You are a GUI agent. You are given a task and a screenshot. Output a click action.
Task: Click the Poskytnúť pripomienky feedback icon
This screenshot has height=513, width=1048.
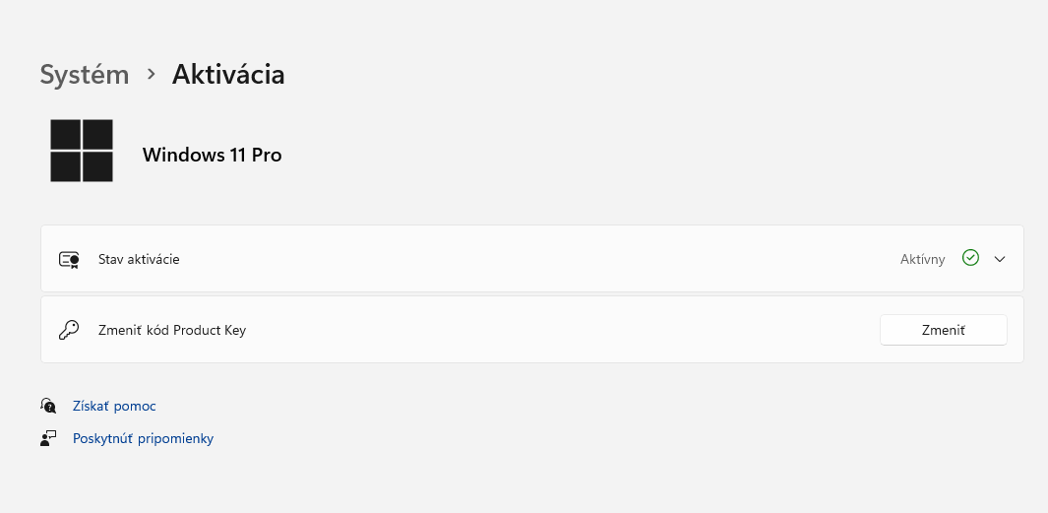point(48,439)
